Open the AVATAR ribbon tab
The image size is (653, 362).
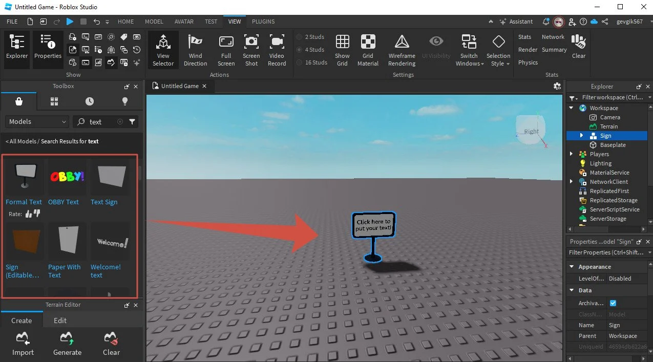pos(184,22)
